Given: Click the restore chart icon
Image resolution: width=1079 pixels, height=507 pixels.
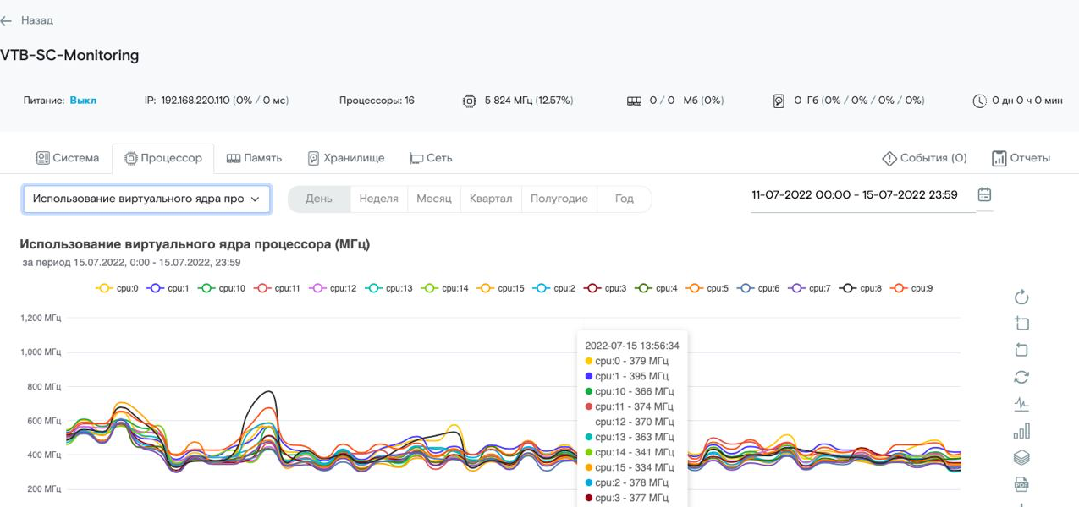Looking at the screenshot, I should point(1021,297).
